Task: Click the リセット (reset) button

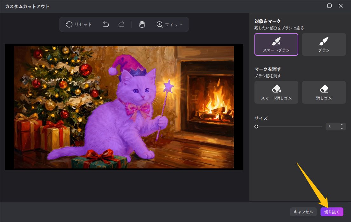Action: 79,24
